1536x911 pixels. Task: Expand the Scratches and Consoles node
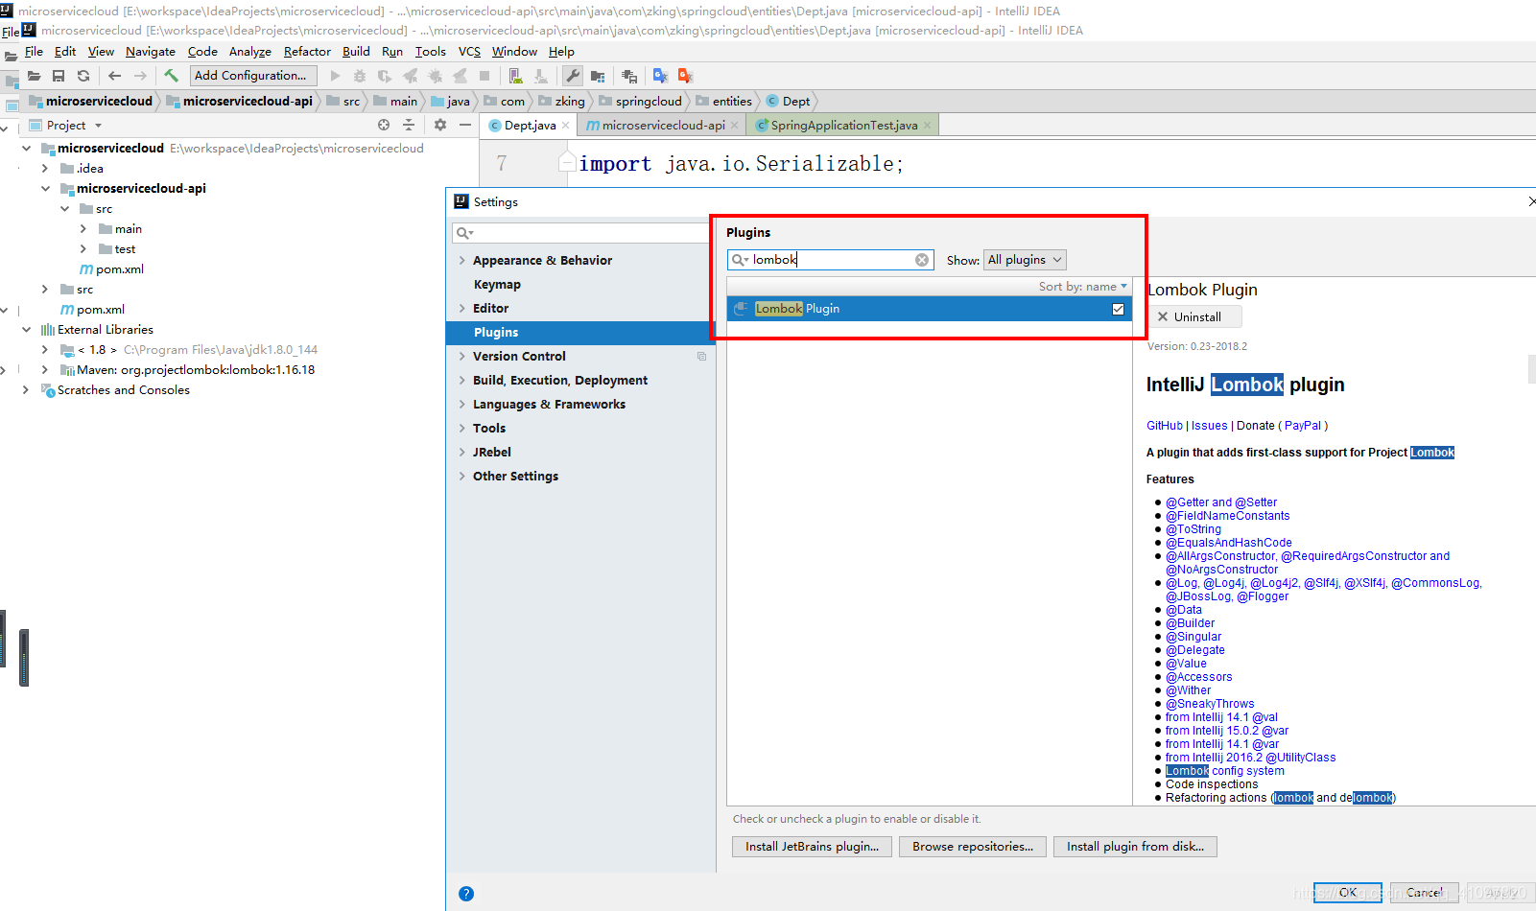click(x=26, y=390)
